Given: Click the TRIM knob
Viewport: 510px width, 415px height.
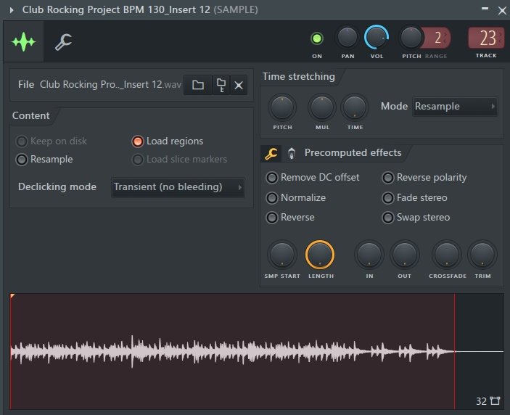Looking at the screenshot, I should (x=482, y=255).
